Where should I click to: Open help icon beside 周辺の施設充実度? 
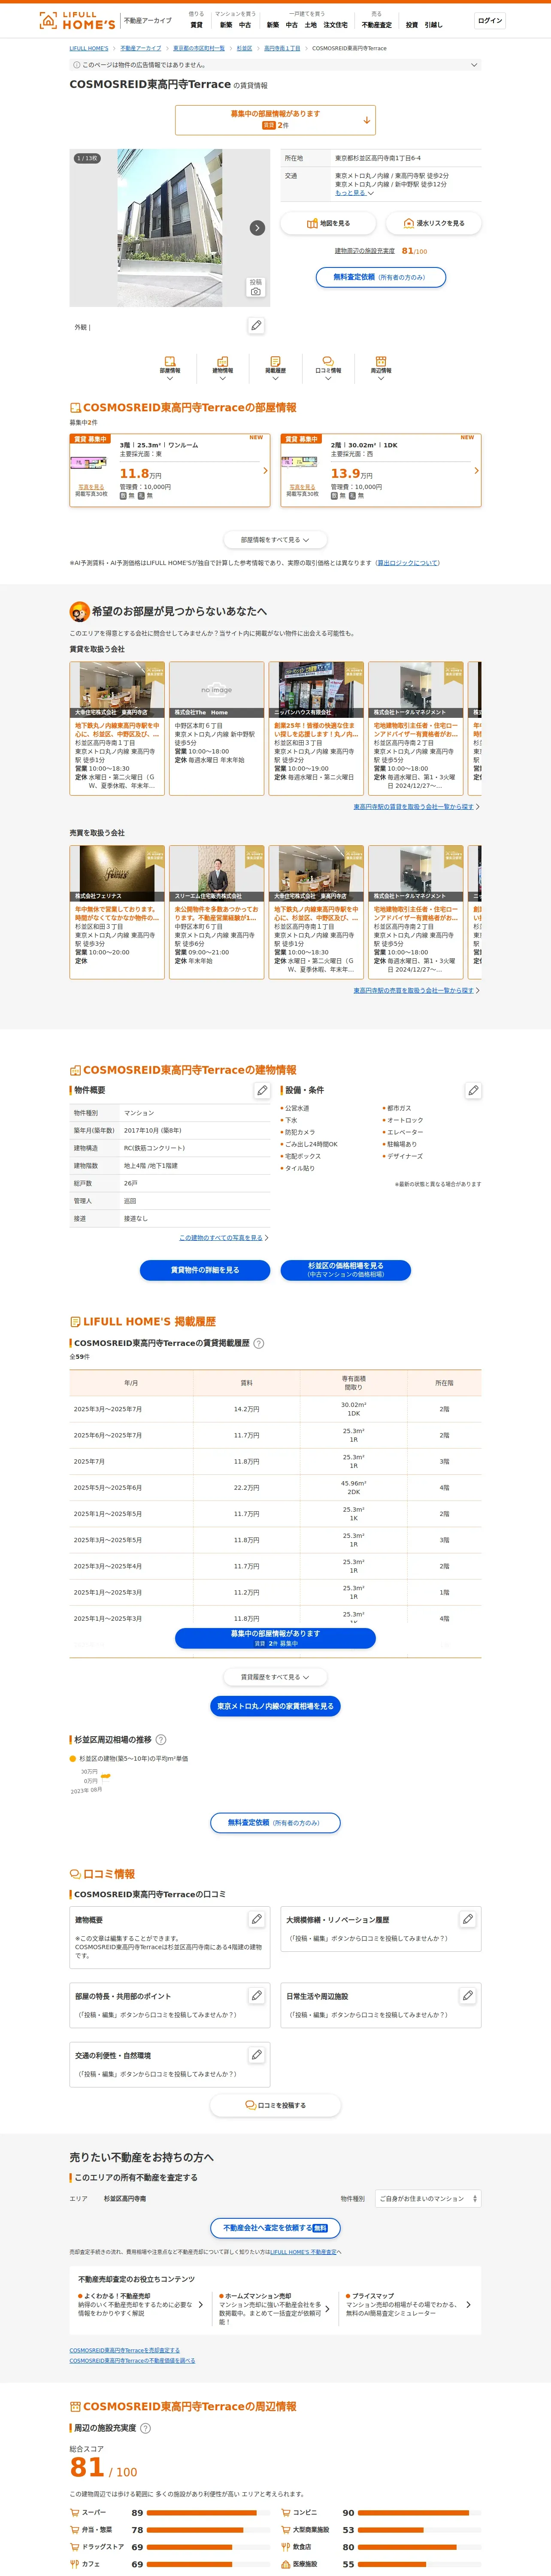(x=145, y=2428)
